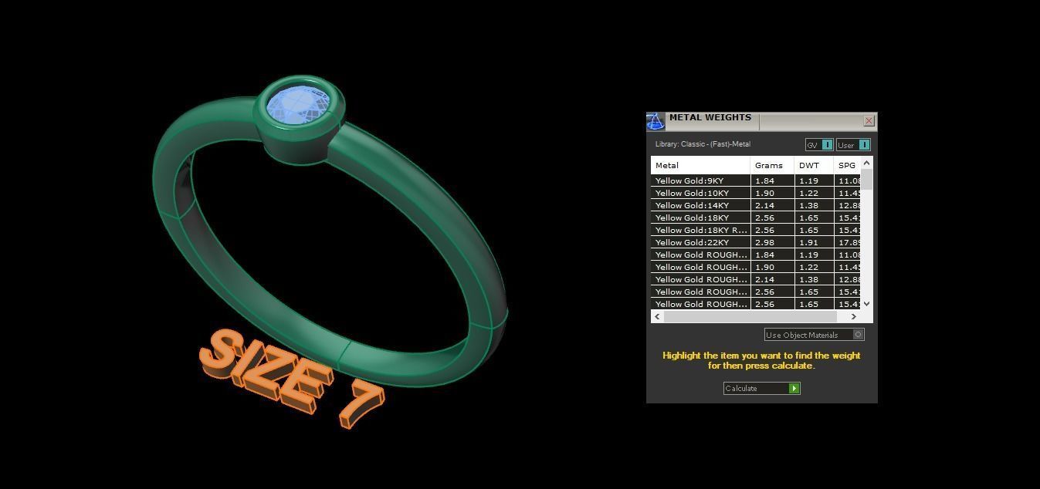Select the blue gemstone in the ring
1040x489 pixels.
point(298,106)
